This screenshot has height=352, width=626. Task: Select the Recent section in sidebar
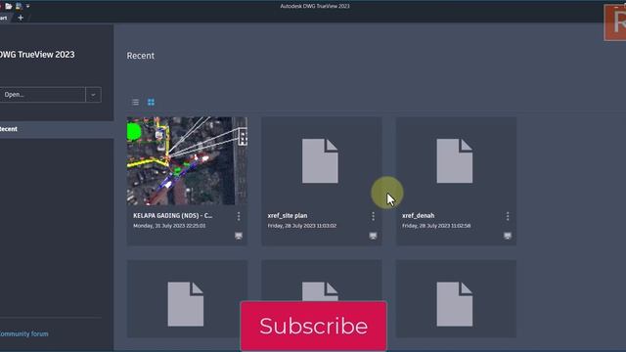tap(57, 129)
